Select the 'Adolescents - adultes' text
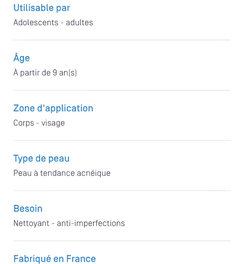Viewport: 236px width, 264px height. (x=53, y=23)
